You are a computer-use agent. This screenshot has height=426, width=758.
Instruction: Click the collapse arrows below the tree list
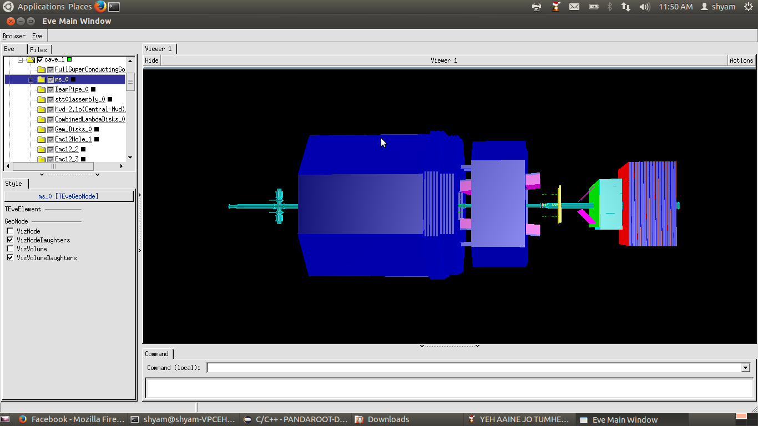pyautogui.click(x=70, y=174)
